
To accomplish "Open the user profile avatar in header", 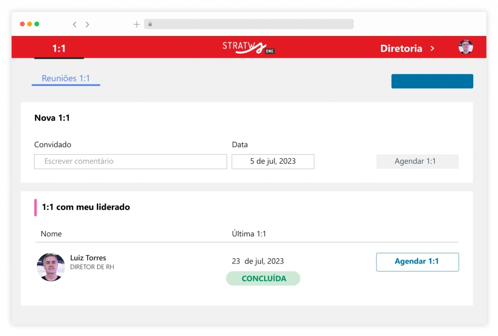I will coord(465,47).
